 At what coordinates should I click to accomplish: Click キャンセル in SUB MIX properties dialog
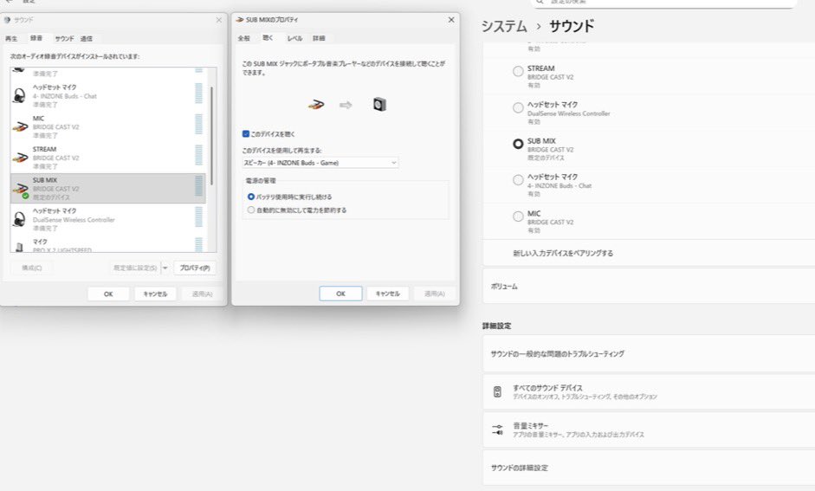[388, 294]
